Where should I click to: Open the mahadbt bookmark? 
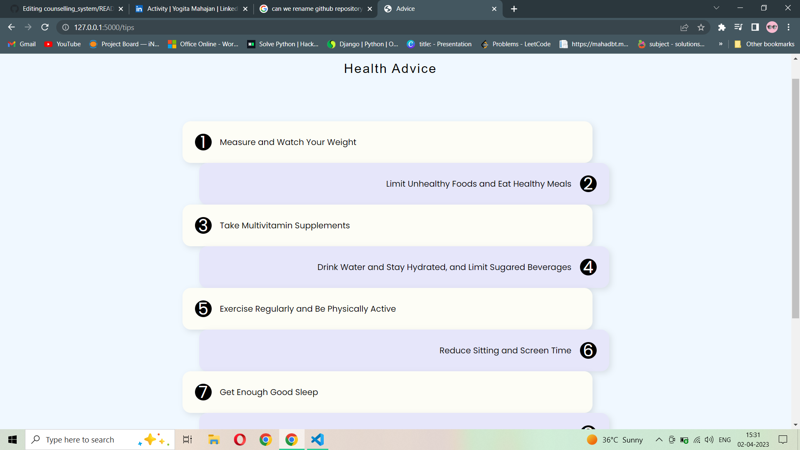point(594,44)
